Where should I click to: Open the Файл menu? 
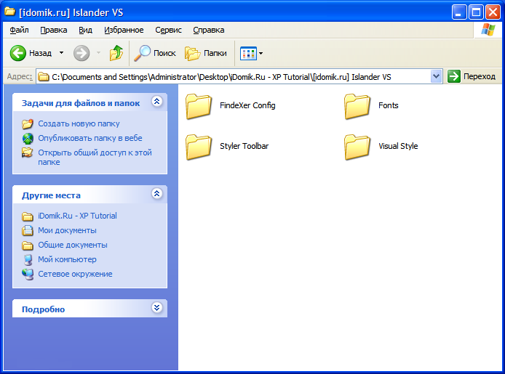pyautogui.click(x=19, y=30)
